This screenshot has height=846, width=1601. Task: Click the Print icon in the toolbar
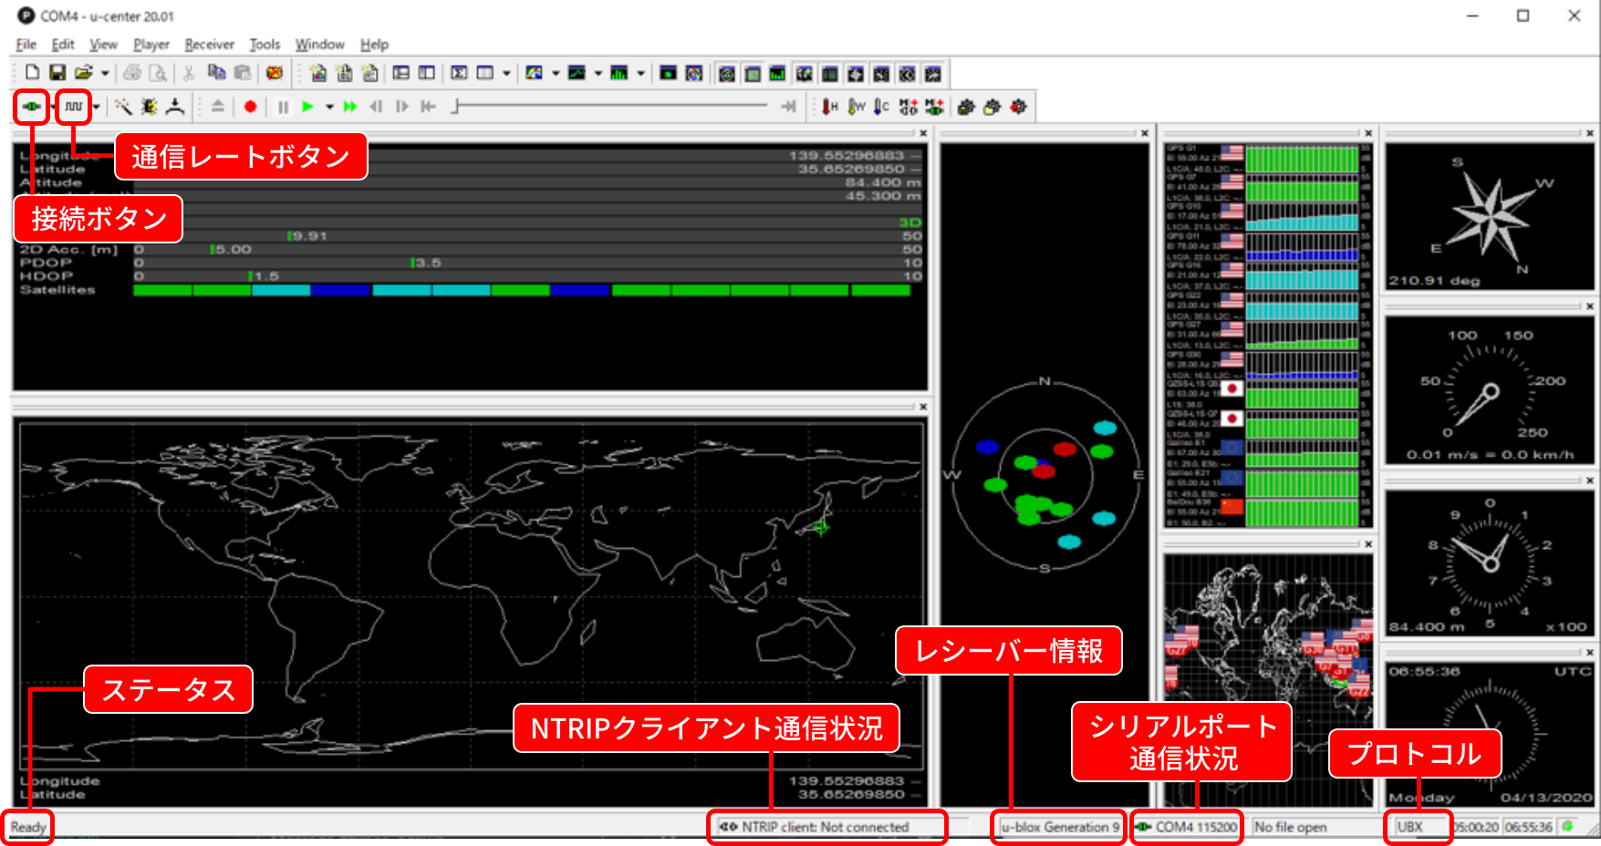pyautogui.click(x=132, y=73)
